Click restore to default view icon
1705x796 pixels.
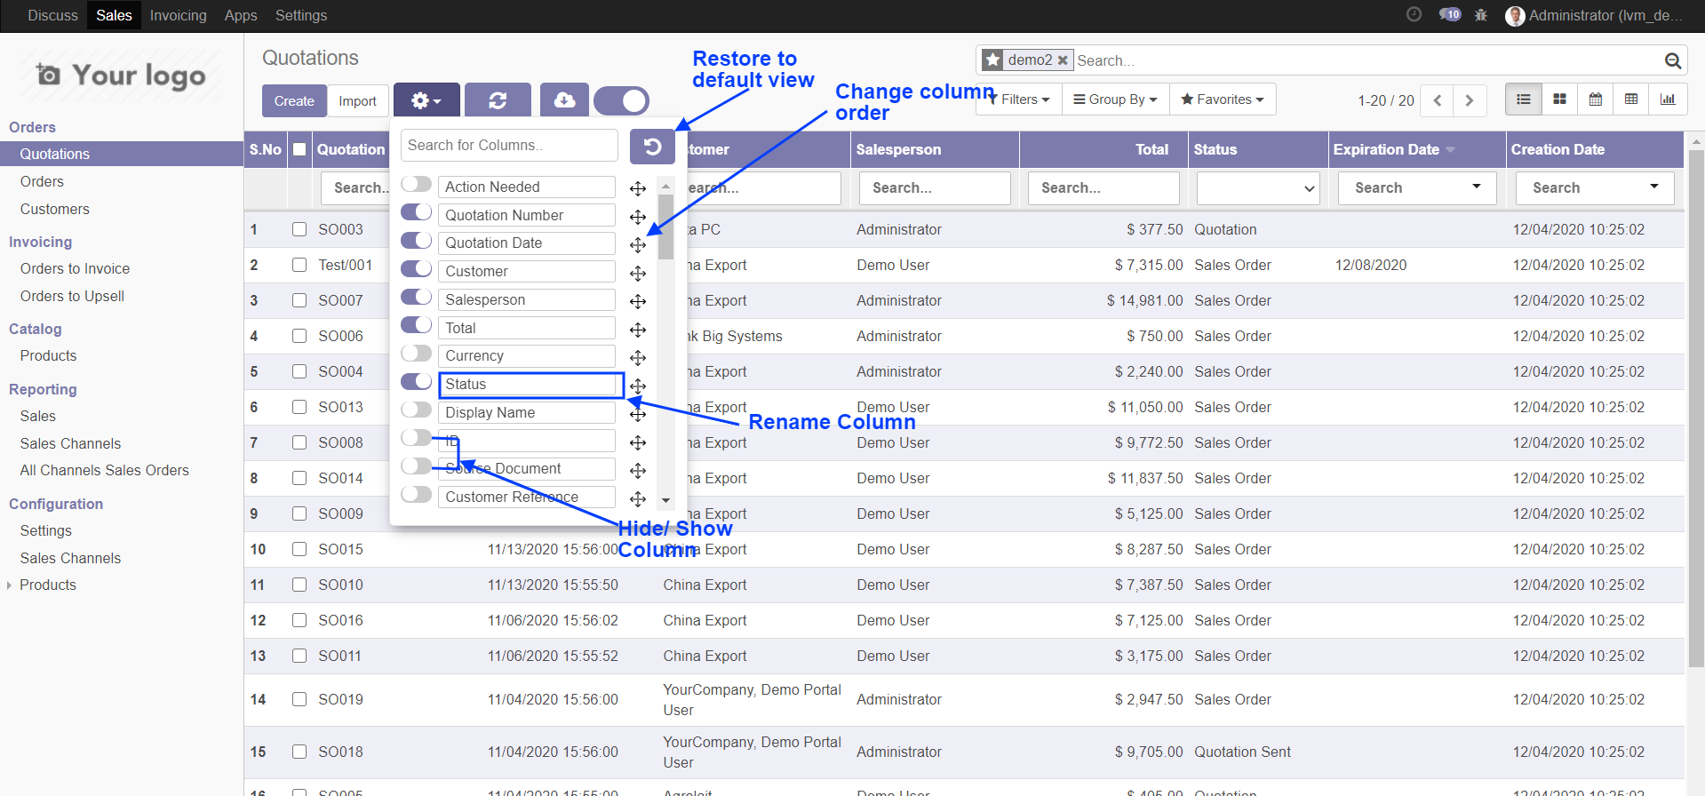652,147
